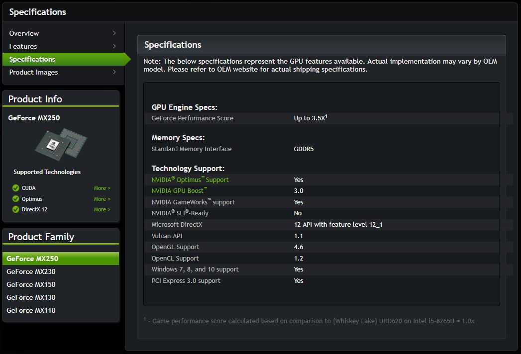Open the More link for CUDA
This screenshot has width=521, height=354.
point(102,188)
